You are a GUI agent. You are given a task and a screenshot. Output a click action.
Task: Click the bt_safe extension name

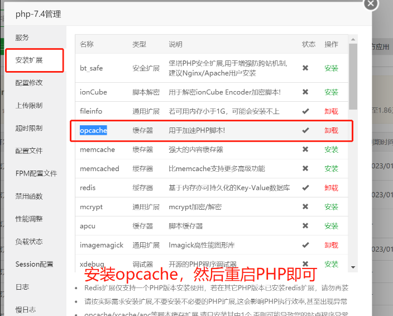pyautogui.click(x=91, y=68)
